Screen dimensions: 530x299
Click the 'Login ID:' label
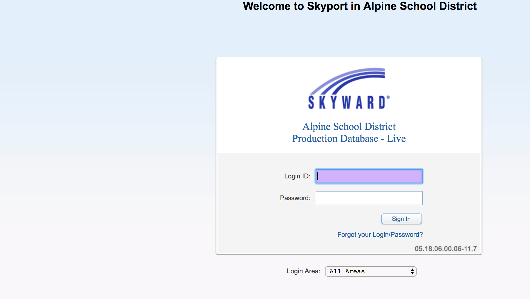297,176
